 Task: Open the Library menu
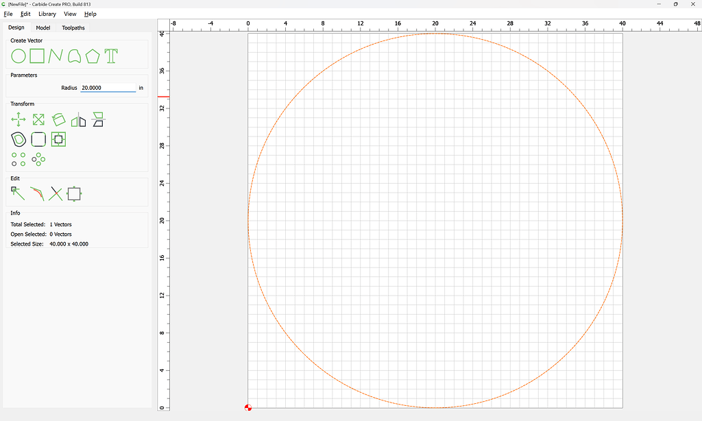47,14
